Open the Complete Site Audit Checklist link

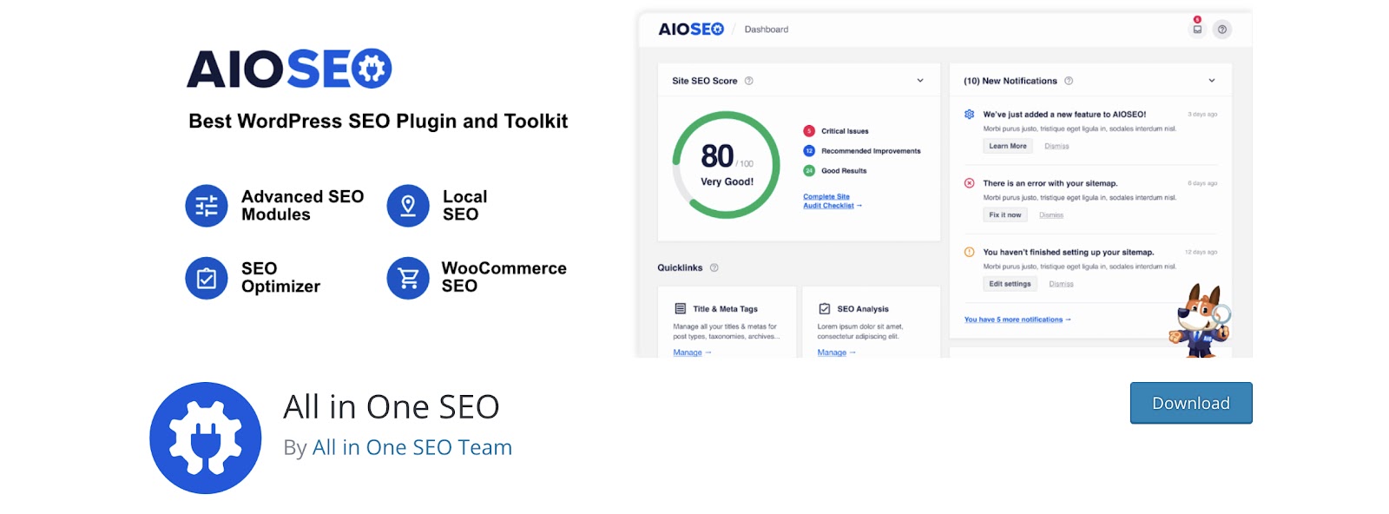(x=833, y=201)
